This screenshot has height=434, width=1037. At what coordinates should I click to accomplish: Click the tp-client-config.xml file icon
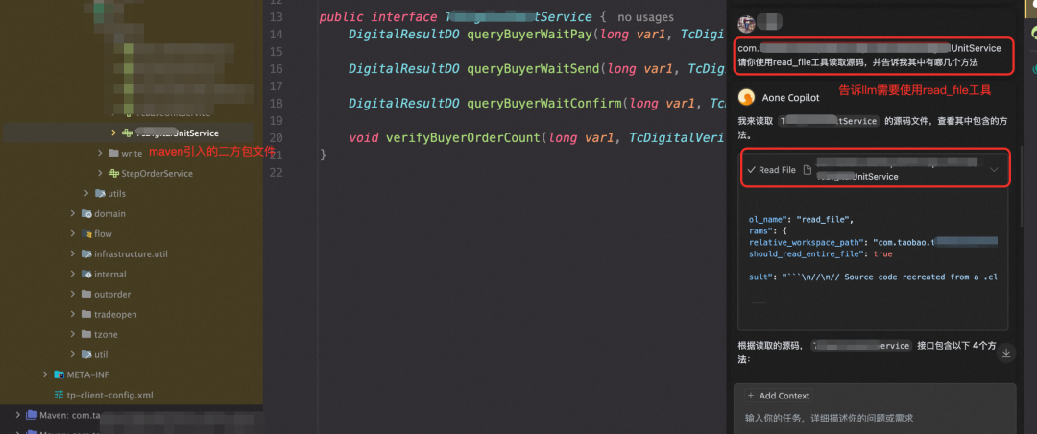pos(60,395)
